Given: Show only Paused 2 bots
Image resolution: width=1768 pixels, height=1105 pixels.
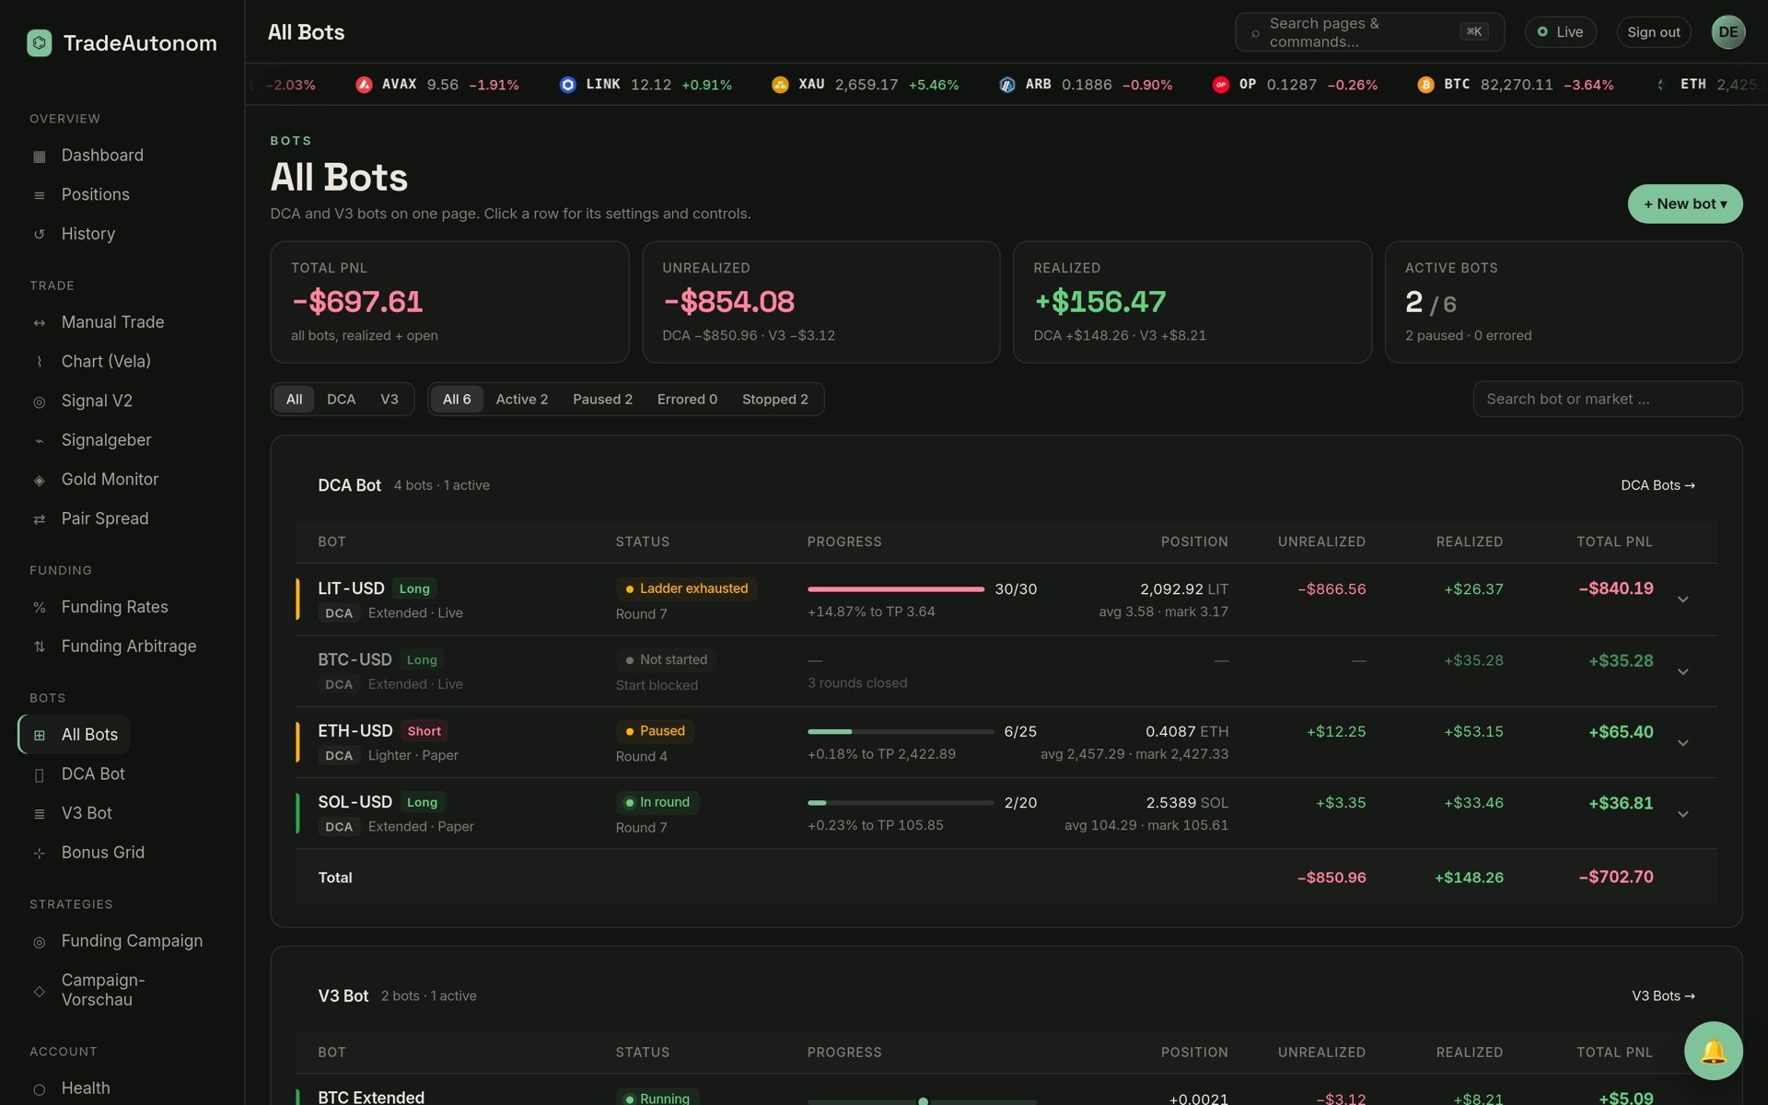Looking at the screenshot, I should 602,399.
